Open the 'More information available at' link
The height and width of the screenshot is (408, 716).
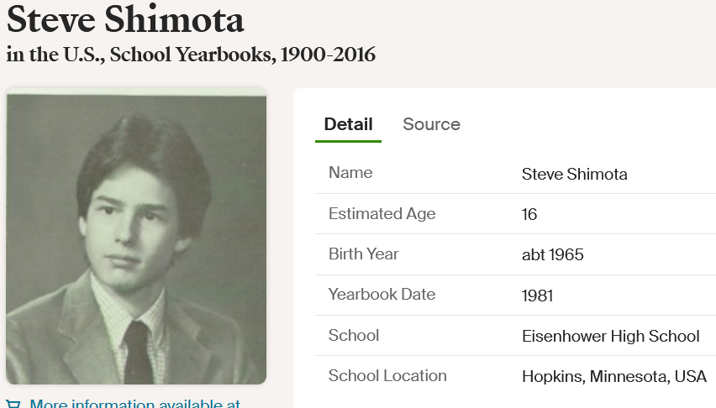[x=134, y=404]
